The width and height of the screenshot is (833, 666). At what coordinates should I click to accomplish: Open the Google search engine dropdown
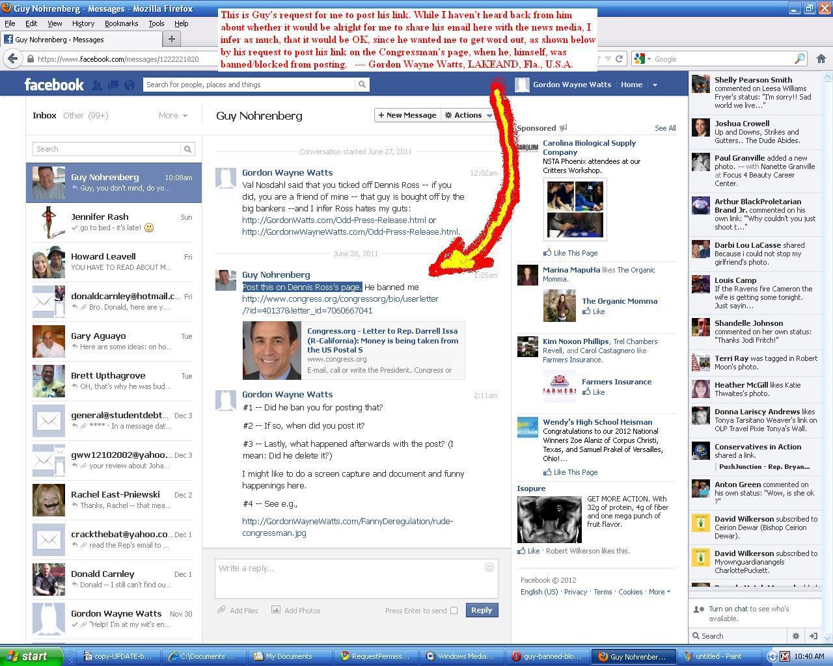point(642,59)
